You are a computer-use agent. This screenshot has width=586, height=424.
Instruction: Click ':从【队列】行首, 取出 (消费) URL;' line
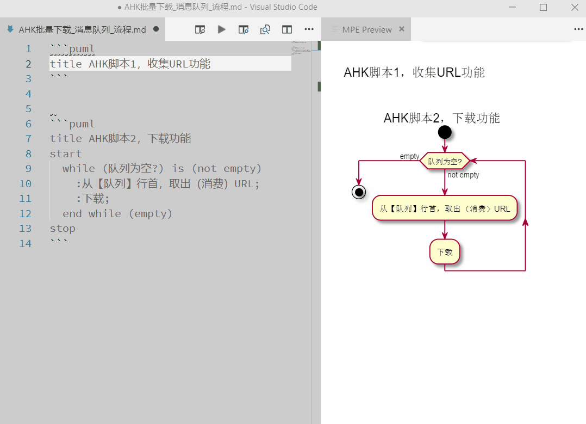click(x=168, y=184)
